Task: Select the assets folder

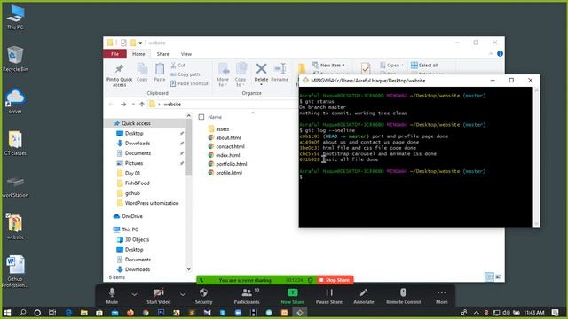Action: tap(222, 129)
